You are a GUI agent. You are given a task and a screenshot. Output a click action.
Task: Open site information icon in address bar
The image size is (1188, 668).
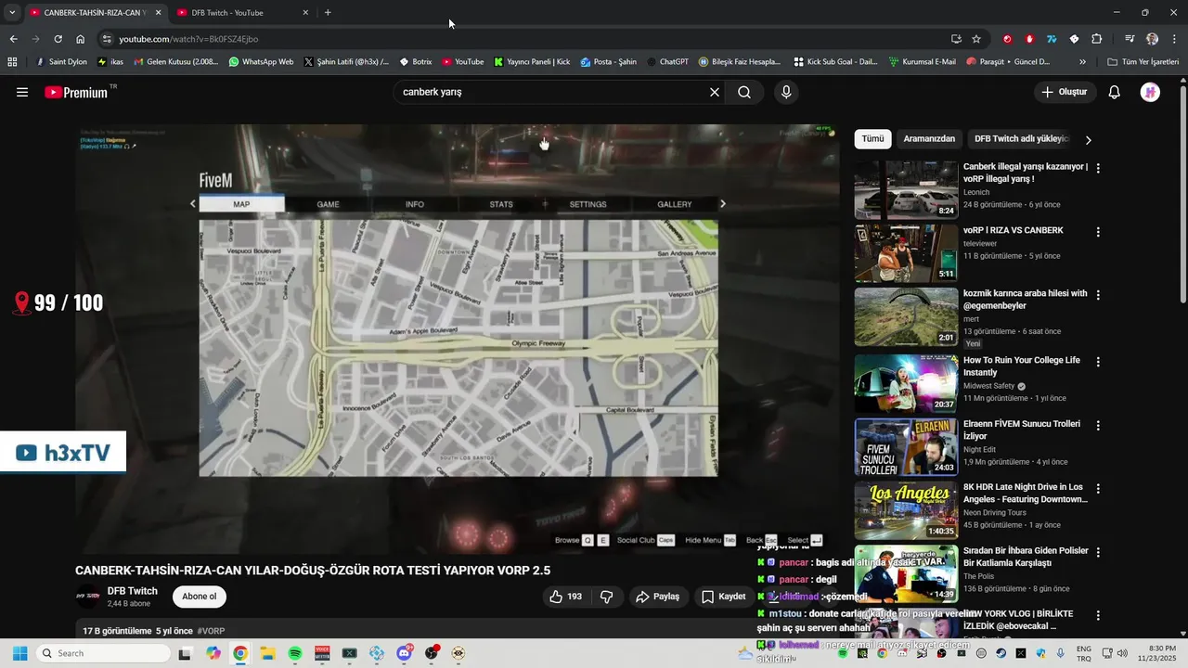(107, 39)
